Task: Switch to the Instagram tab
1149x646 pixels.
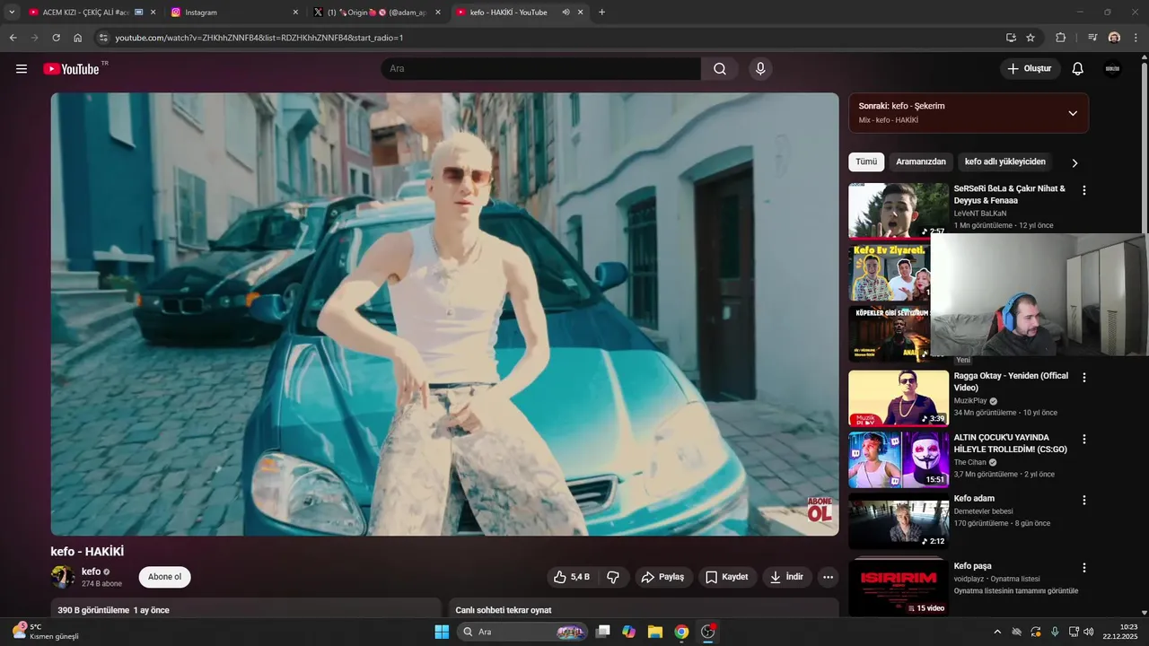Action: 233,13
